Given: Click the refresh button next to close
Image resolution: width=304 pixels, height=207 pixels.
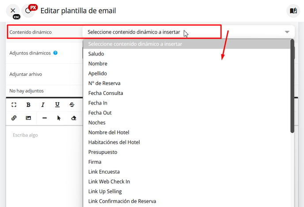Looking at the screenshot, I should 28,11.
